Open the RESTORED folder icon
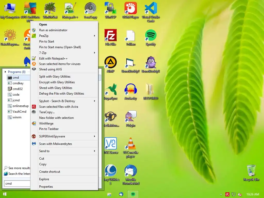The height and width of the screenshot is (198, 264). pyautogui.click(x=151, y=92)
